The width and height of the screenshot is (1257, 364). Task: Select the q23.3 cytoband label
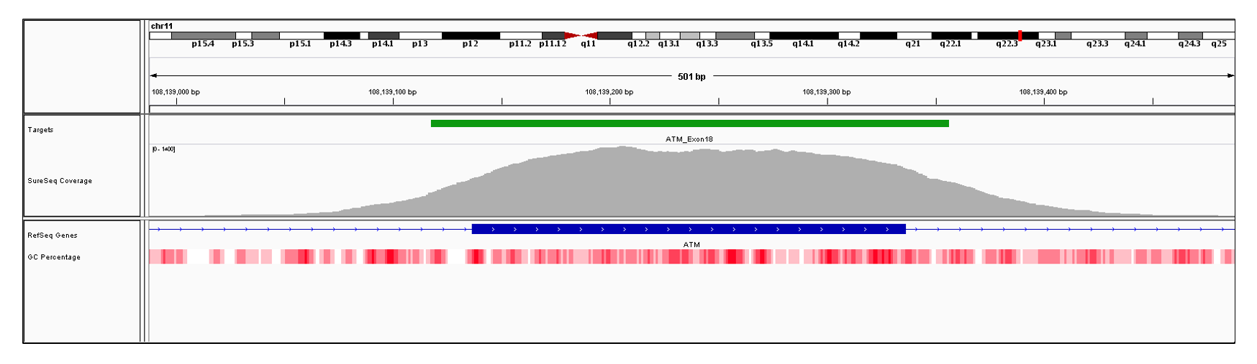pyautogui.click(x=1097, y=44)
